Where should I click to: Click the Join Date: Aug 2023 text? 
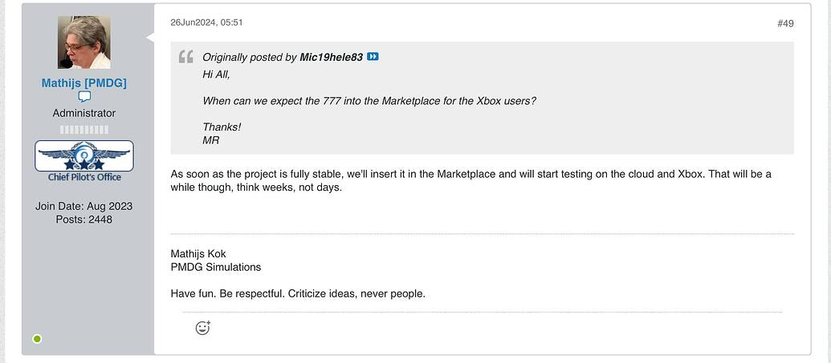[x=84, y=206]
